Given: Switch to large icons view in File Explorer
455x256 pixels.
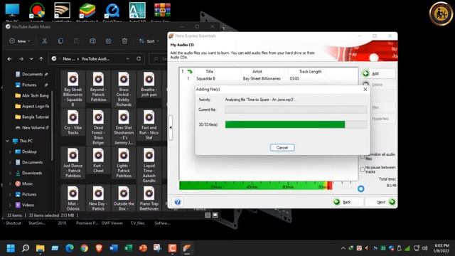Looking at the screenshot, I should (x=215, y=215).
